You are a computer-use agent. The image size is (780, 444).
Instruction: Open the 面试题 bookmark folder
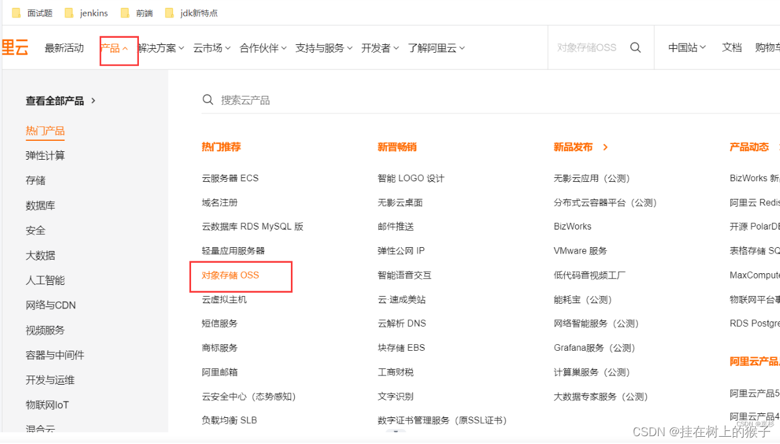[x=33, y=13]
